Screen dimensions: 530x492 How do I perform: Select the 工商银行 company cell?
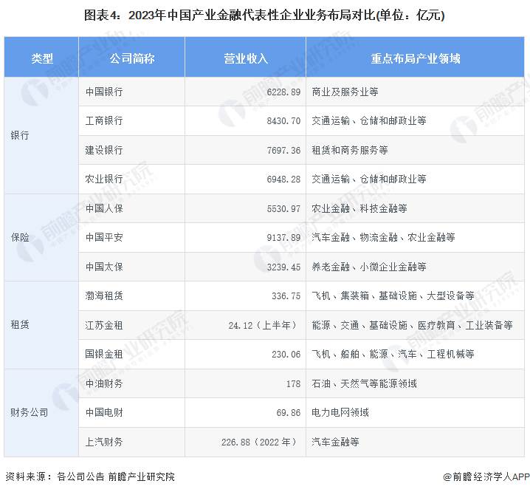132,121
